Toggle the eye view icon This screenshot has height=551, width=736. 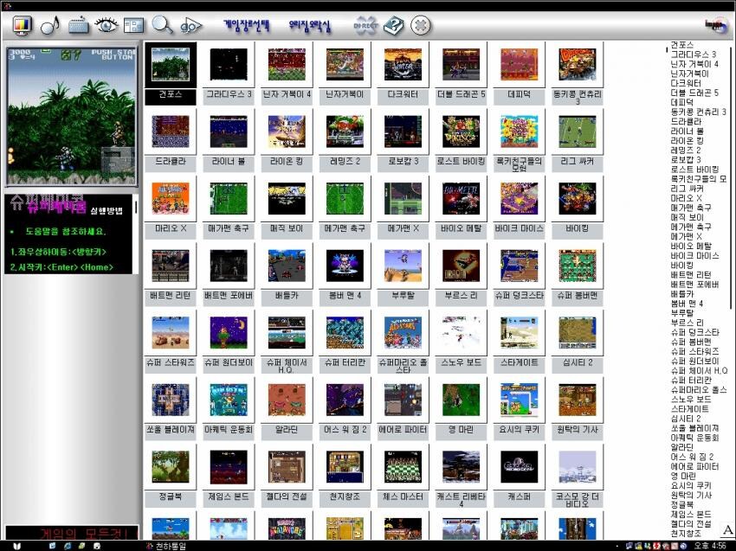pos(107,24)
